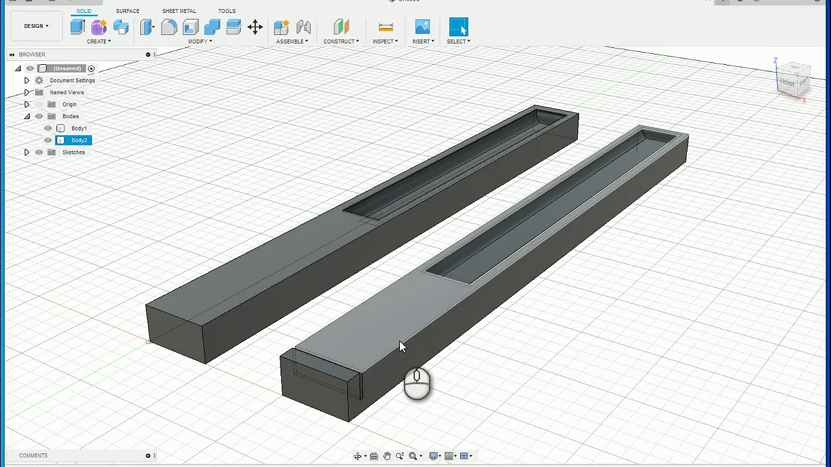This screenshot has height=467, width=831.
Task: Switch to the SOLID tab
Action: 84,11
